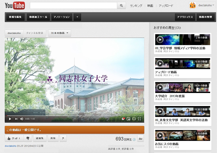Screen dimensions: 217x153
Task: Open 動画の管理
Action: click(x=206, y=17)
